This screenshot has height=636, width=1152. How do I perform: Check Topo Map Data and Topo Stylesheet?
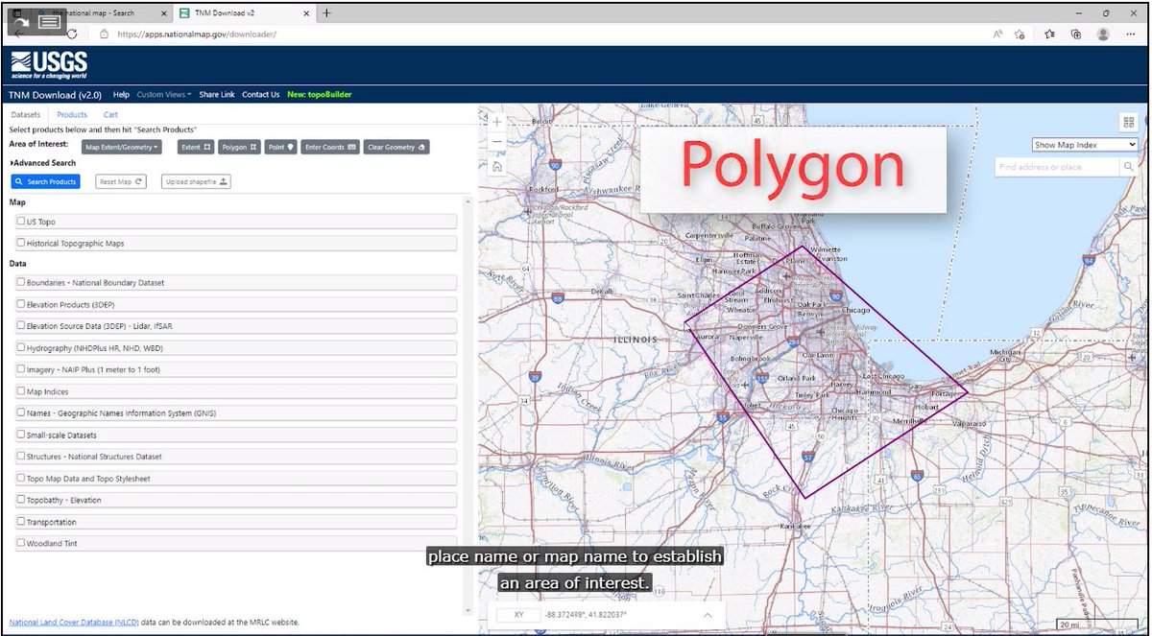[x=20, y=478]
